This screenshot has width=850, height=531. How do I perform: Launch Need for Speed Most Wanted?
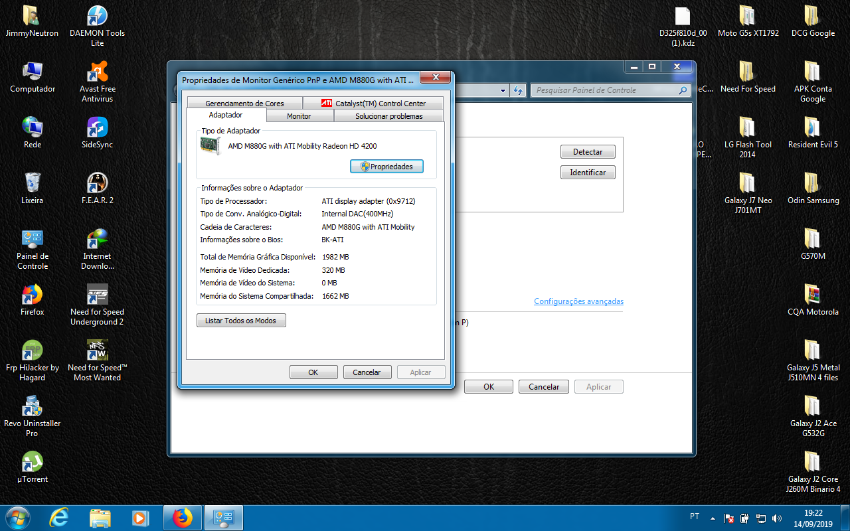[98, 360]
